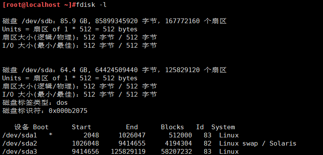Select 'Linux swap / Solaris' system type
Image resolution: width=323 pixels, height=155 pixels.
pos(258,143)
